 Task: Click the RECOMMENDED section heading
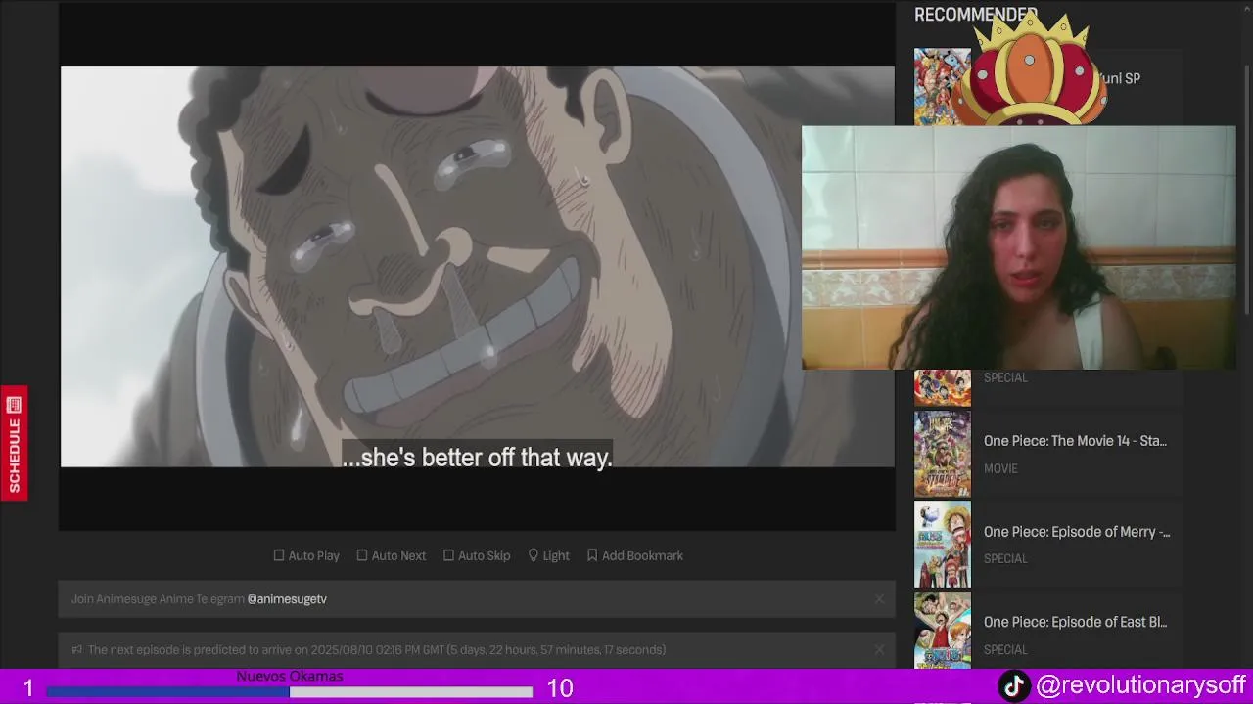(975, 15)
